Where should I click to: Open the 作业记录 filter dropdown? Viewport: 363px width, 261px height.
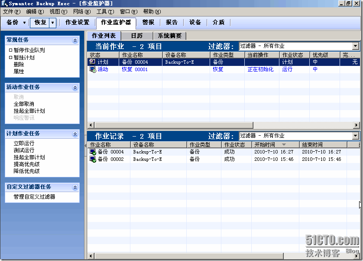pos(356,136)
